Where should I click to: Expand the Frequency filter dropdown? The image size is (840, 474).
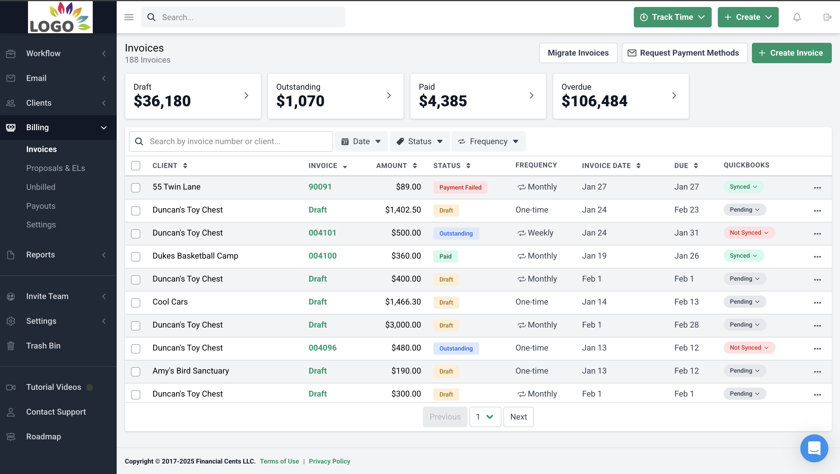coord(489,141)
